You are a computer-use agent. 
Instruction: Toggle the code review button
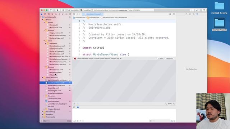pyautogui.click(x=197, y=10)
